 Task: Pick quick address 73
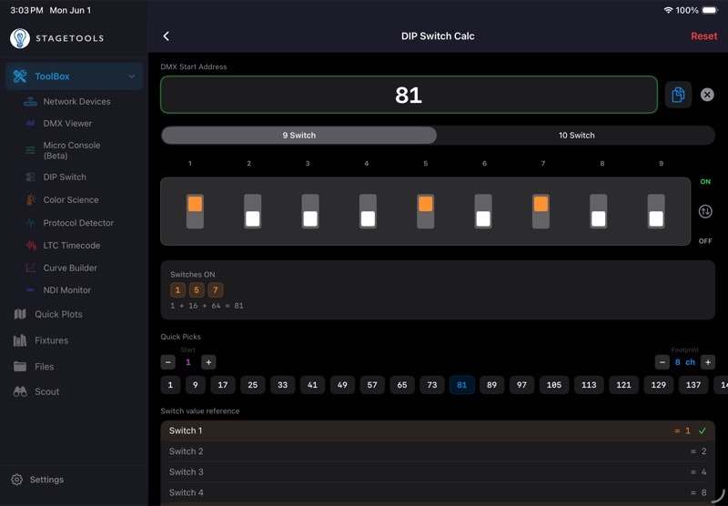(431, 385)
